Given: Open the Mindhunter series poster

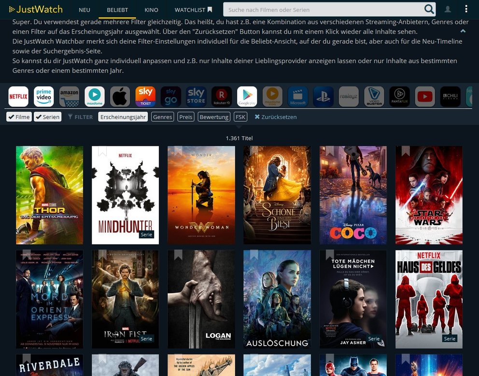Looking at the screenshot, I should coord(125,195).
